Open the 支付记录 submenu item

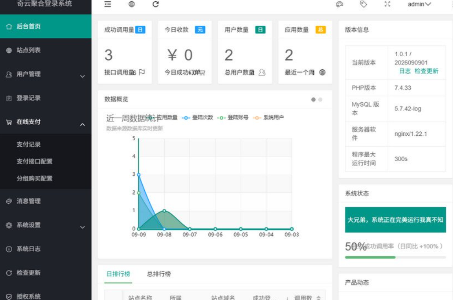coord(28,145)
